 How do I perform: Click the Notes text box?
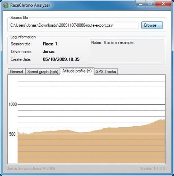pos(127,51)
